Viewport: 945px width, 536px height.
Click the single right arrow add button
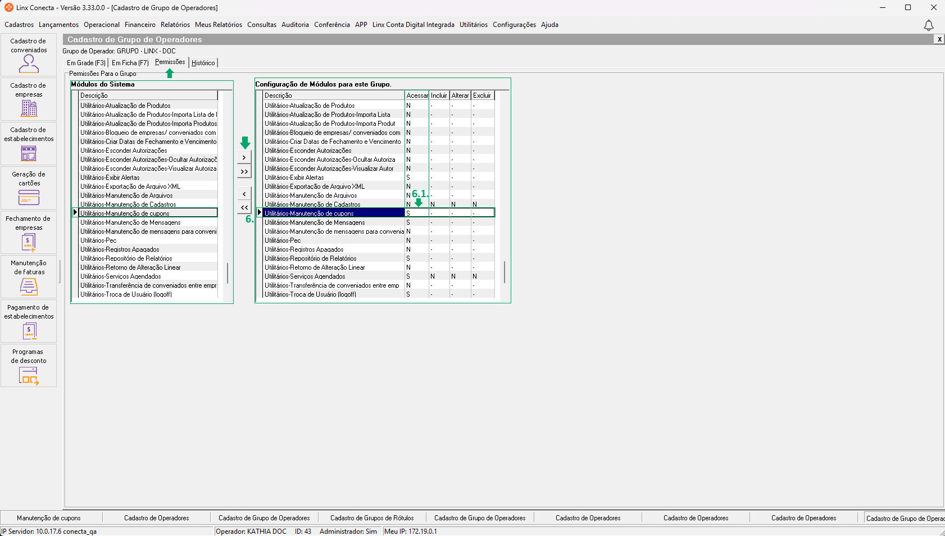(244, 158)
